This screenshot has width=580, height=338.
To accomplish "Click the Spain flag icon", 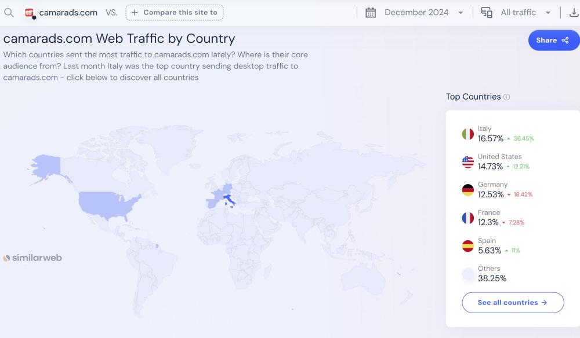I will (467, 246).
